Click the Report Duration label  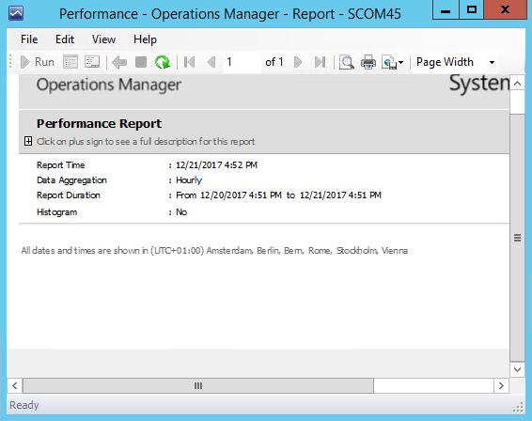(69, 195)
